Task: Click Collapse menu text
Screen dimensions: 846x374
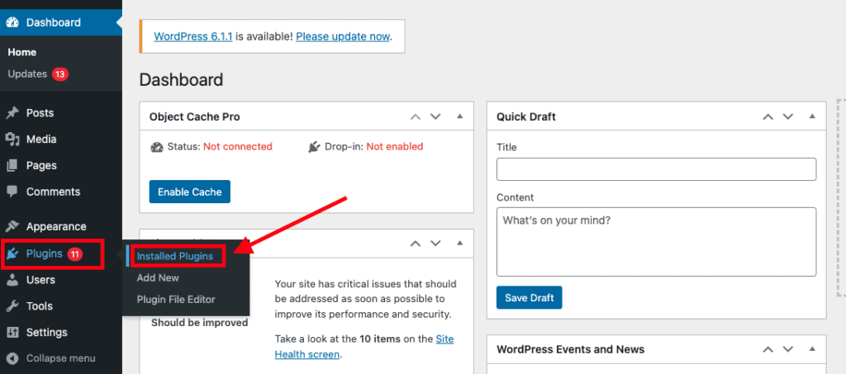Action: point(61,358)
